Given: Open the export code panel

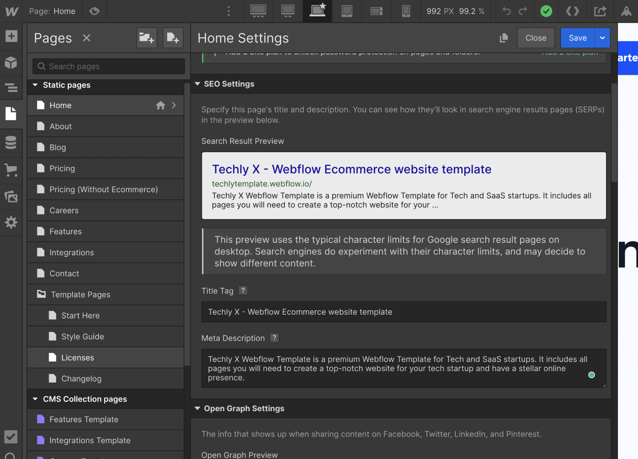Looking at the screenshot, I should [572, 11].
